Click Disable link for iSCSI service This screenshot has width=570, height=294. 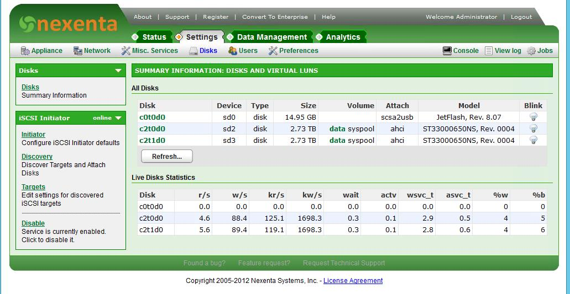(x=33, y=223)
